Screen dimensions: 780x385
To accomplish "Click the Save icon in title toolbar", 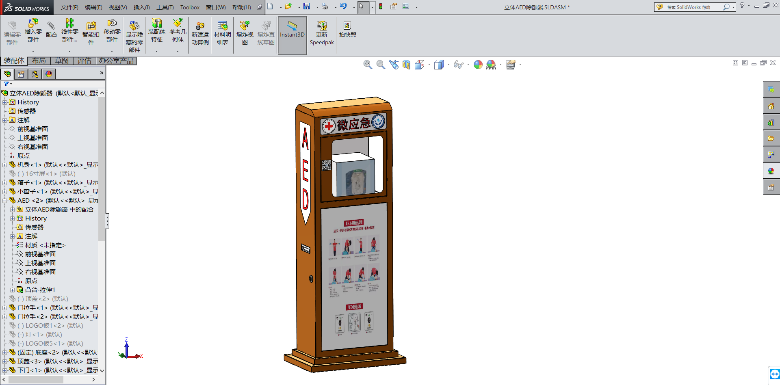I will click(x=307, y=6).
